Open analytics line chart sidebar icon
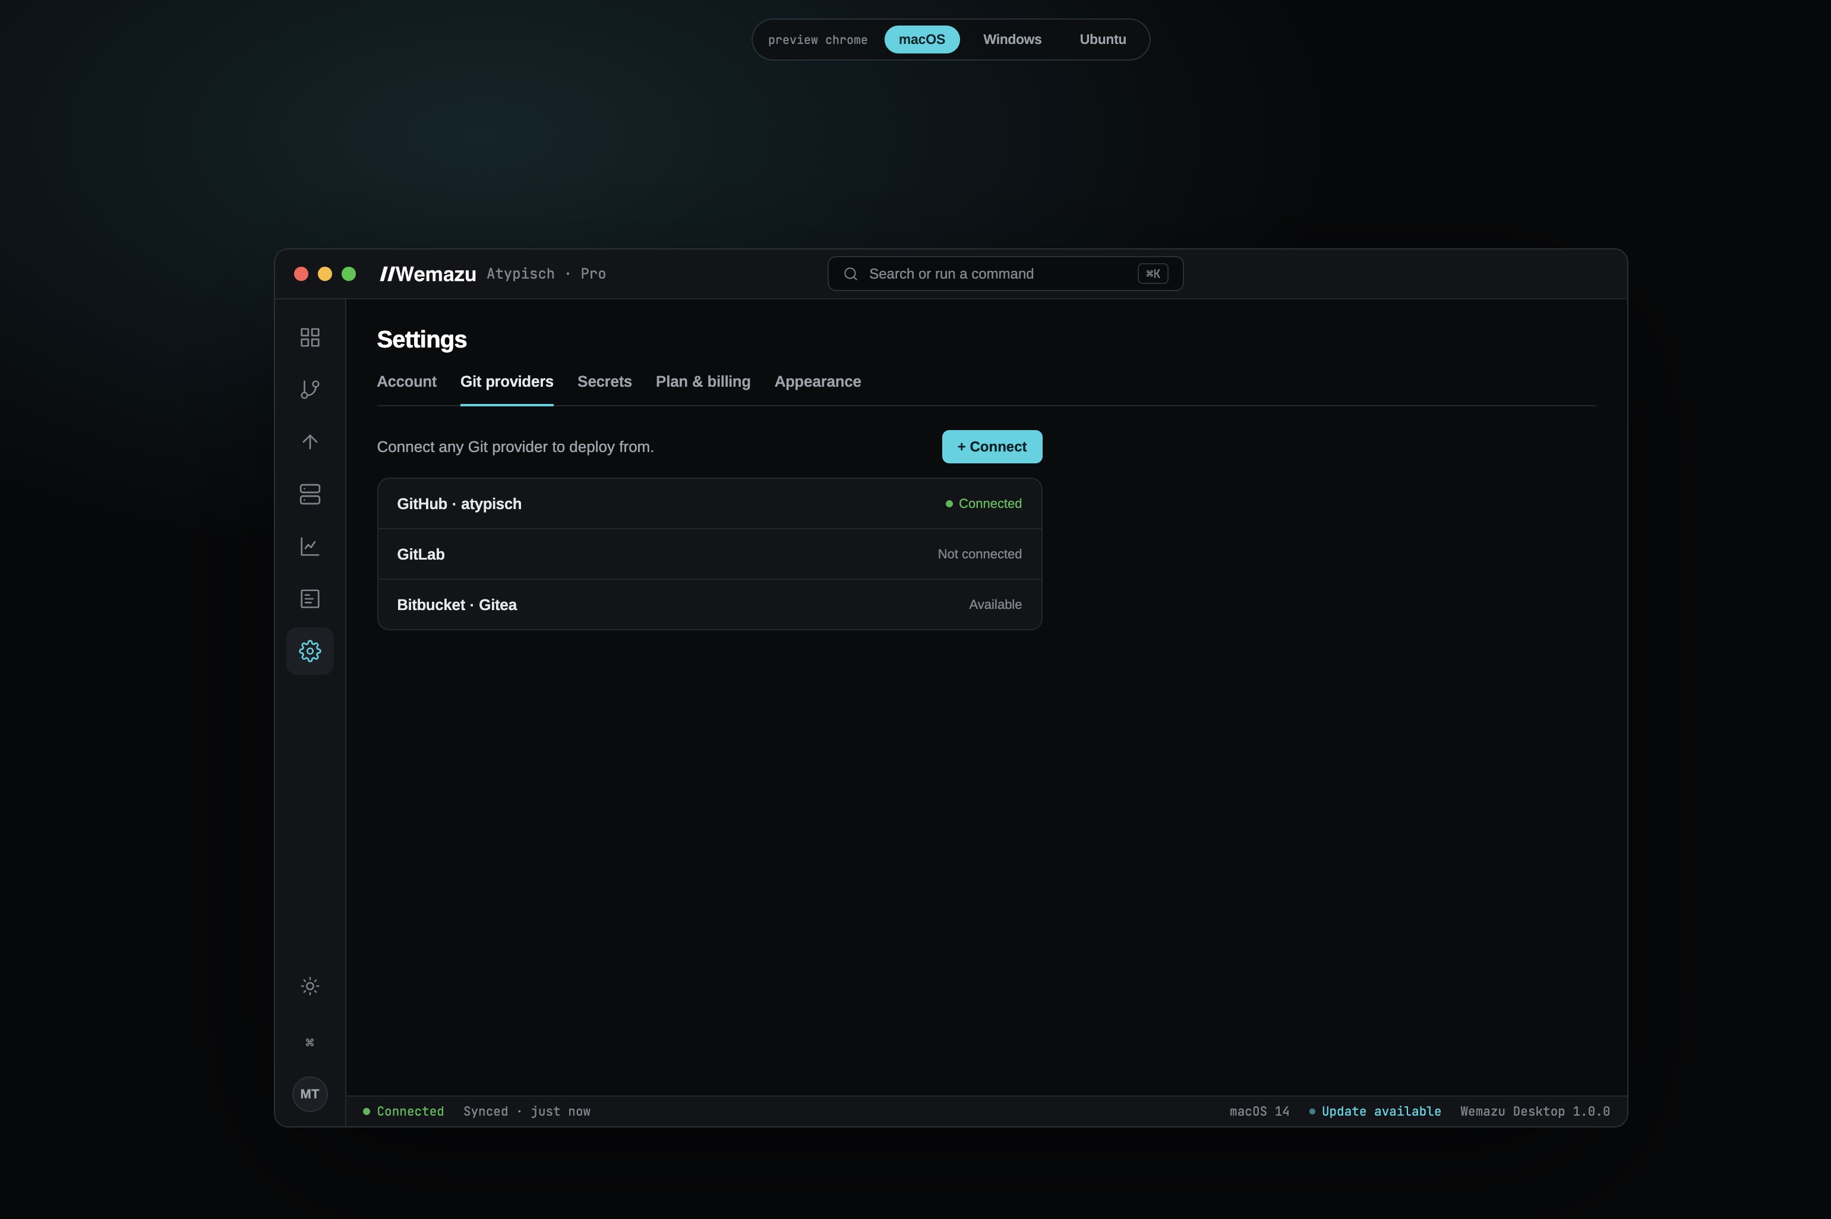The height and width of the screenshot is (1219, 1831). coord(310,547)
